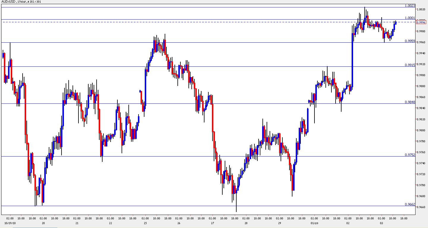
Task: Click the 0.9915 level label
Action: pyautogui.click(x=410, y=65)
